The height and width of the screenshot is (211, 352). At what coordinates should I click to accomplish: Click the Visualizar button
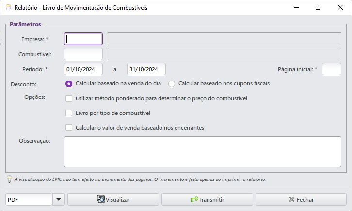(x=113, y=199)
